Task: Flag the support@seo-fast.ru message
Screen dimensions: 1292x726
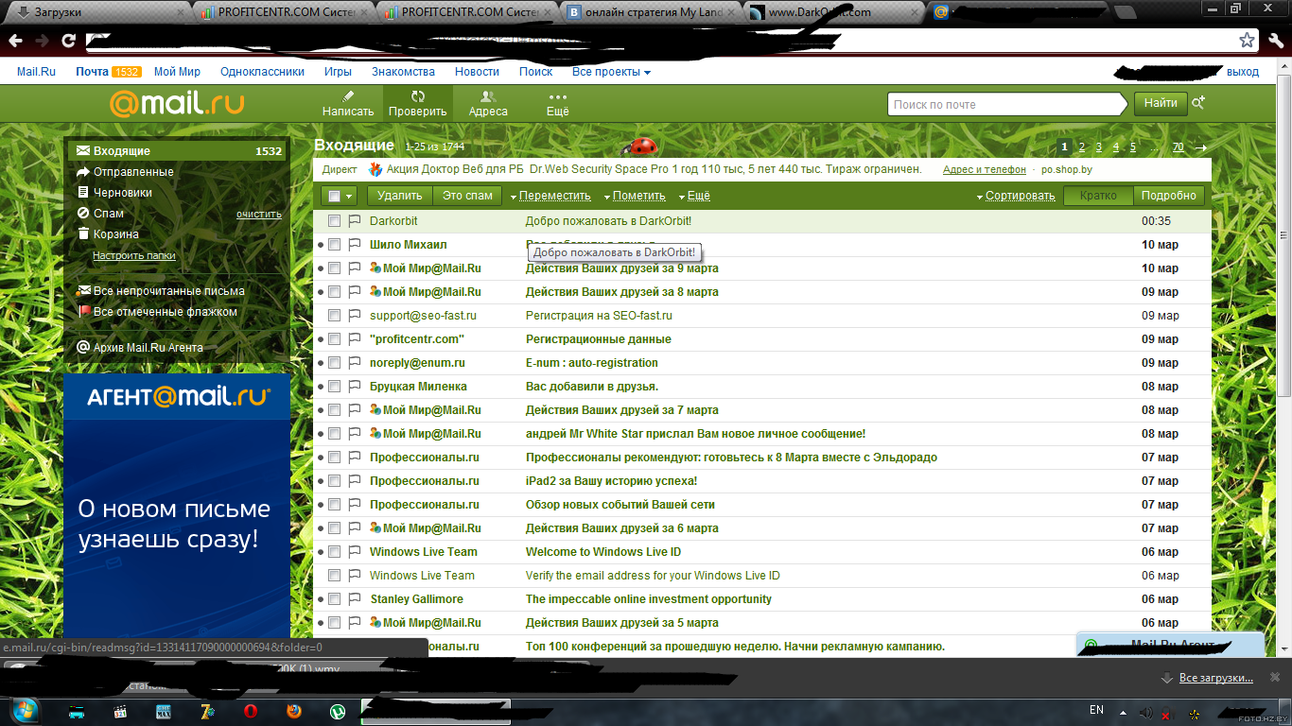Action: [x=355, y=316]
